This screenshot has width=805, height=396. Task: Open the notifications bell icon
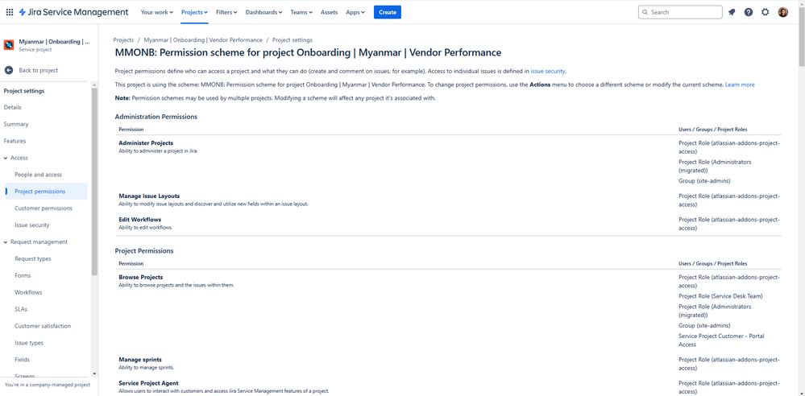tap(732, 12)
